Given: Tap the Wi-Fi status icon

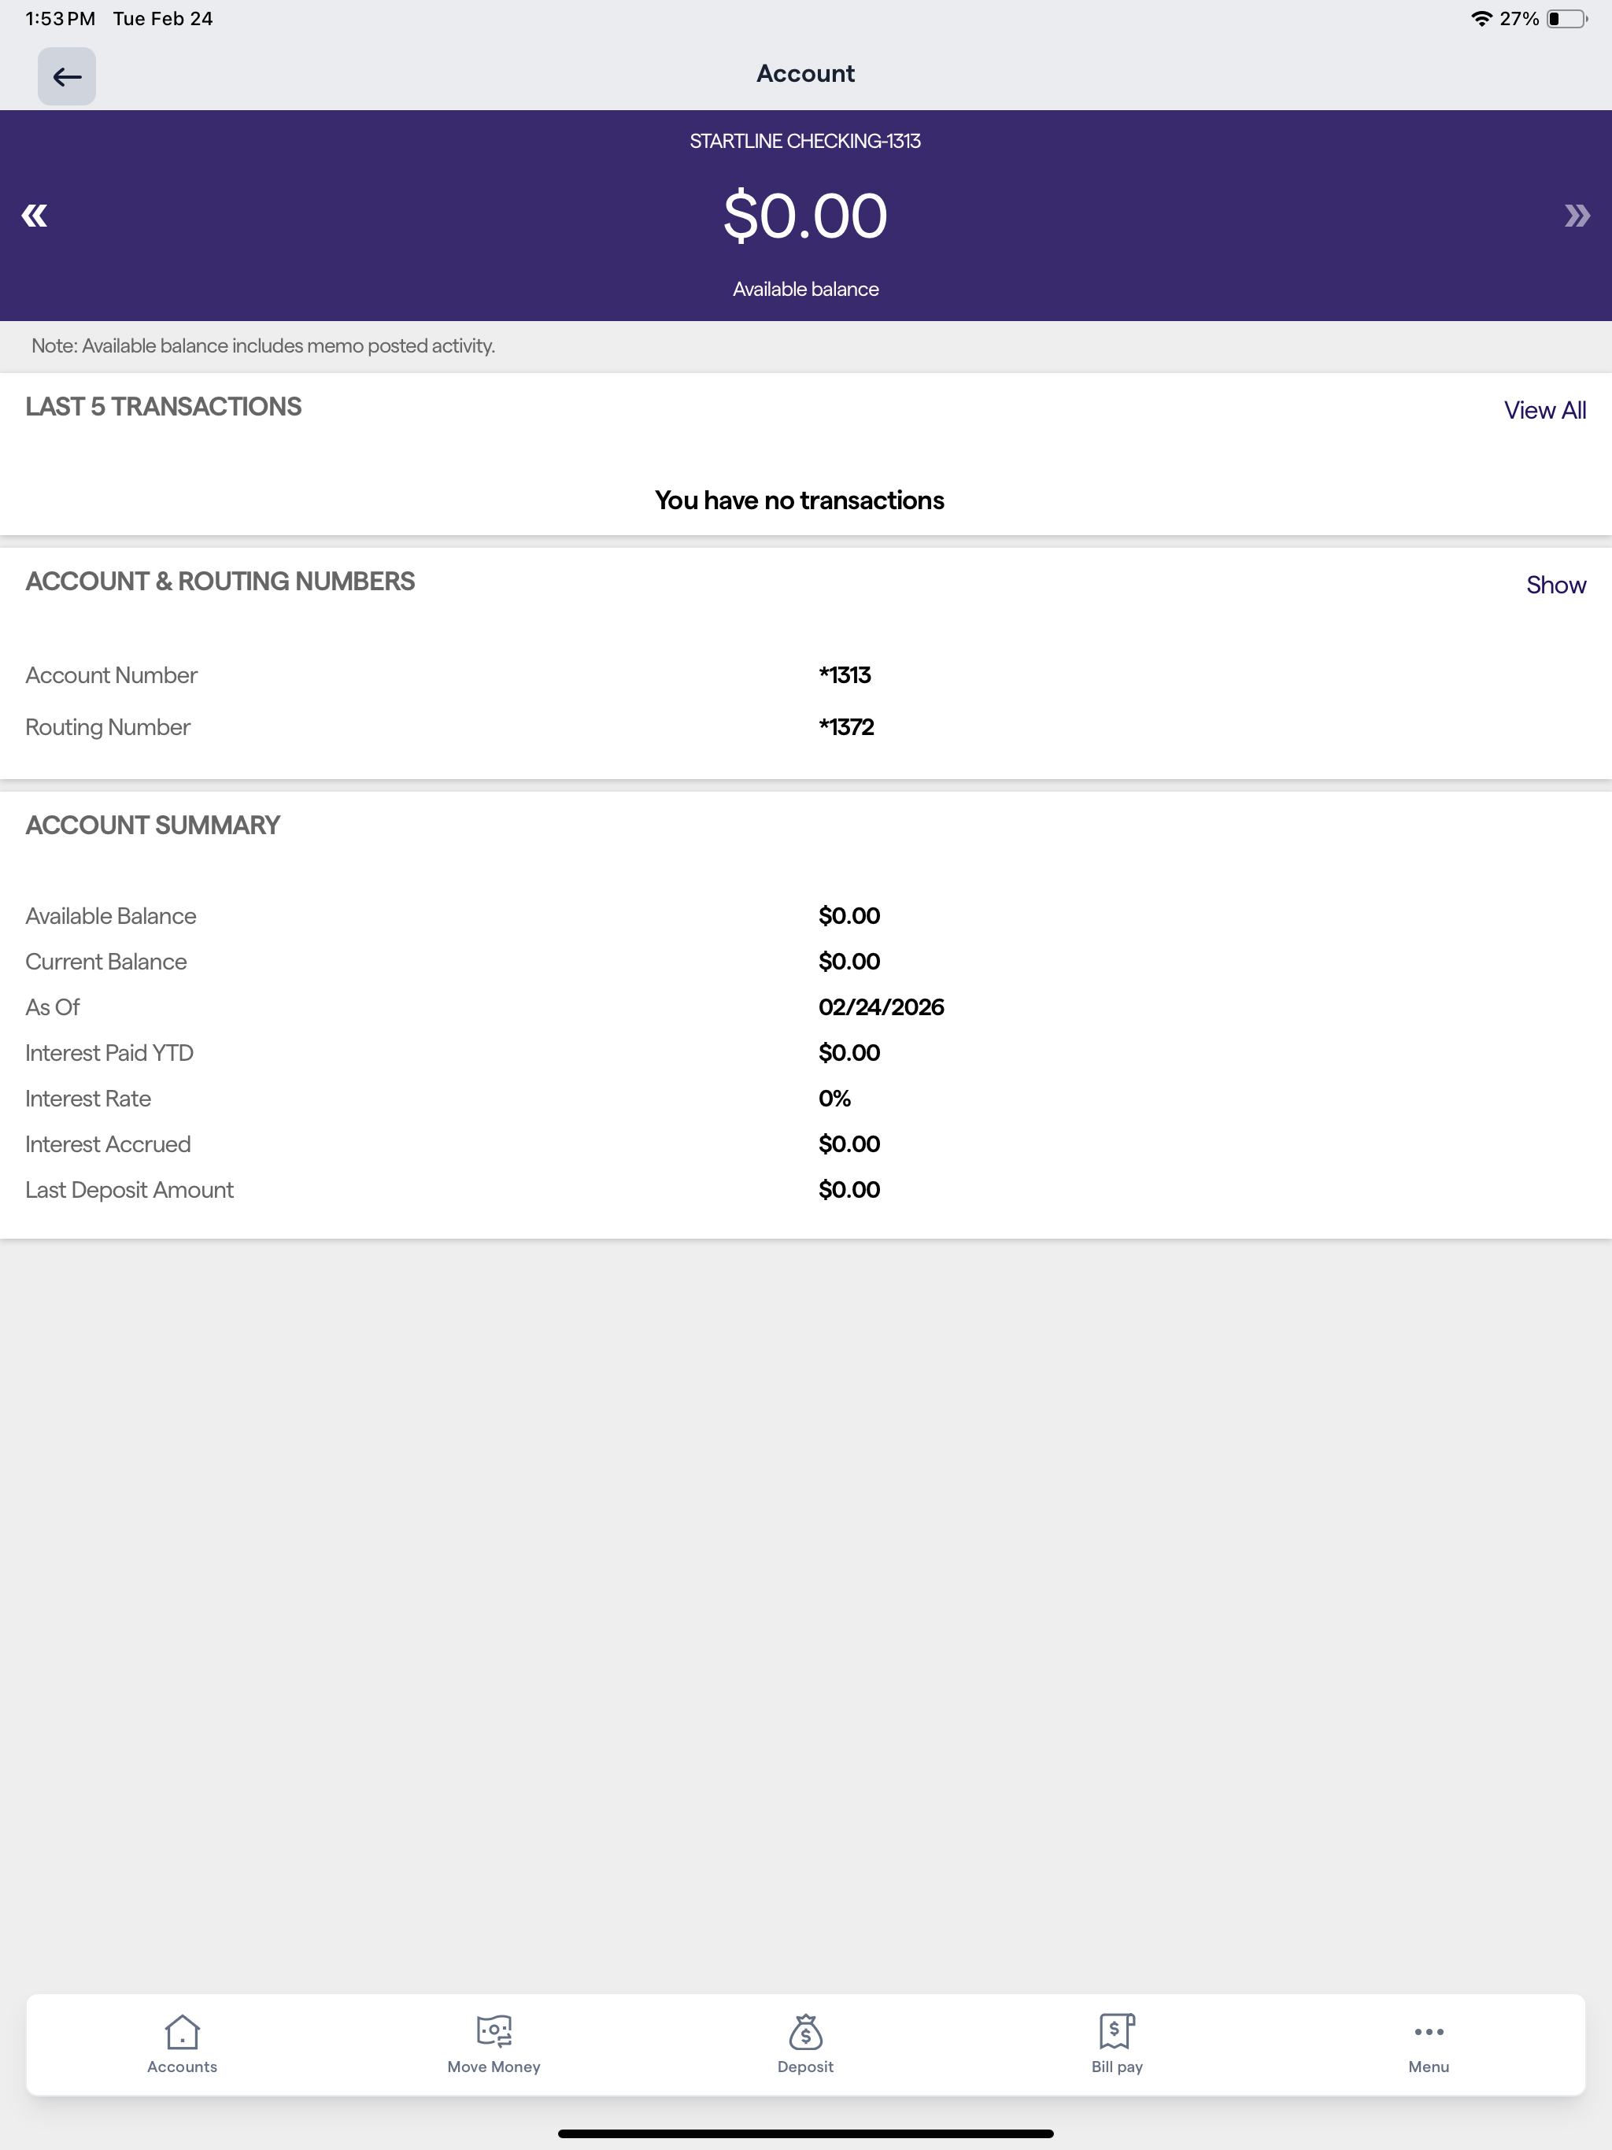Looking at the screenshot, I should 1481,18.
